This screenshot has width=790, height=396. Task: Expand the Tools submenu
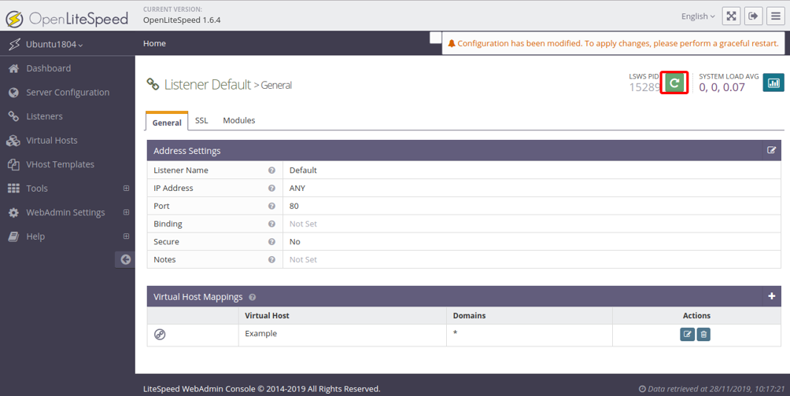click(x=126, y=189)
